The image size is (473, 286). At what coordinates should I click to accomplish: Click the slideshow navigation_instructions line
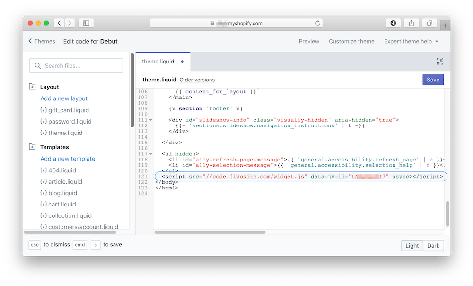270,125
